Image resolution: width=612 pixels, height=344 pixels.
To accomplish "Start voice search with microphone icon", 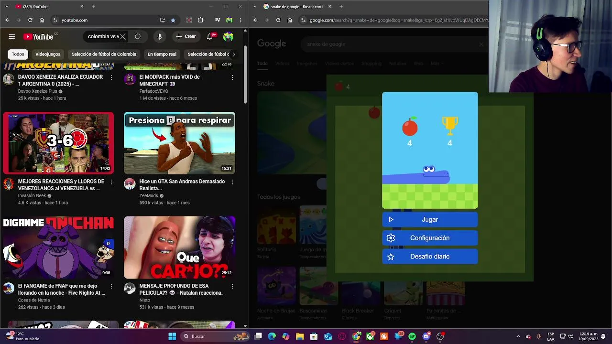I will (160, 37).
